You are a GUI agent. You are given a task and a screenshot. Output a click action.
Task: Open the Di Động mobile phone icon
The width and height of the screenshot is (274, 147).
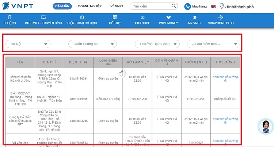[x=9, y=17]
